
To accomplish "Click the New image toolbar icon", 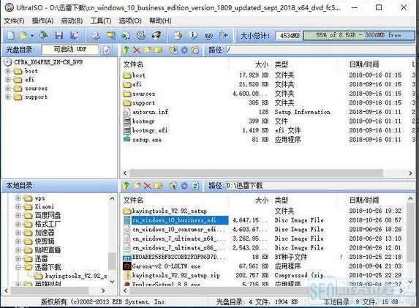I will (x=11, y=35).
